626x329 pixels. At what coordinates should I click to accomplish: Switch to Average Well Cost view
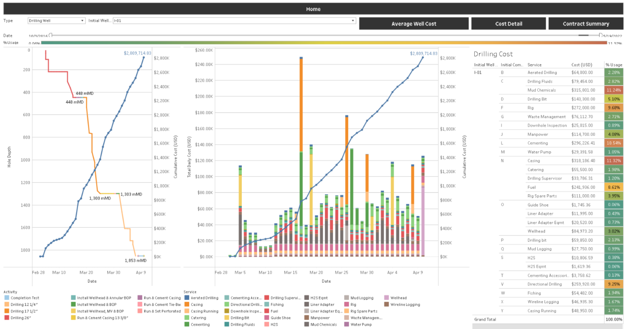point(414,23)
